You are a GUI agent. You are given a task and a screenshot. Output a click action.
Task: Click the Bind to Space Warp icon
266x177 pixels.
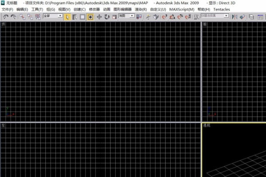38,17
